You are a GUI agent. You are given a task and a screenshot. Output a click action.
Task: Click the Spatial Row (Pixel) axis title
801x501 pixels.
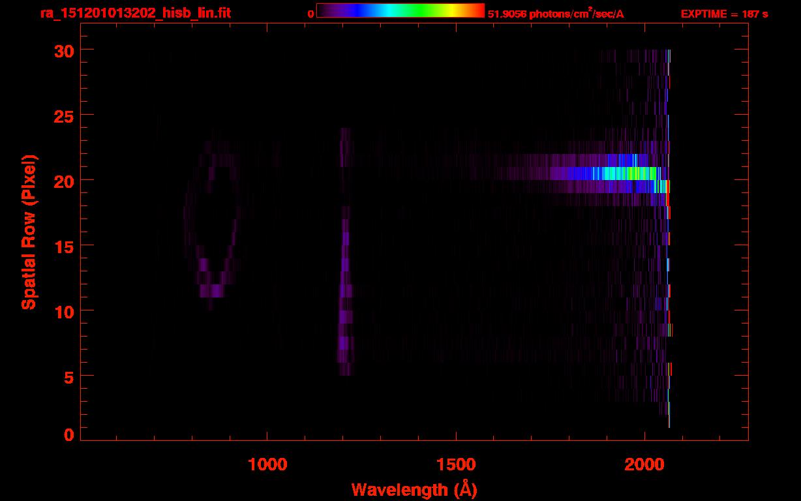[29, 232]
